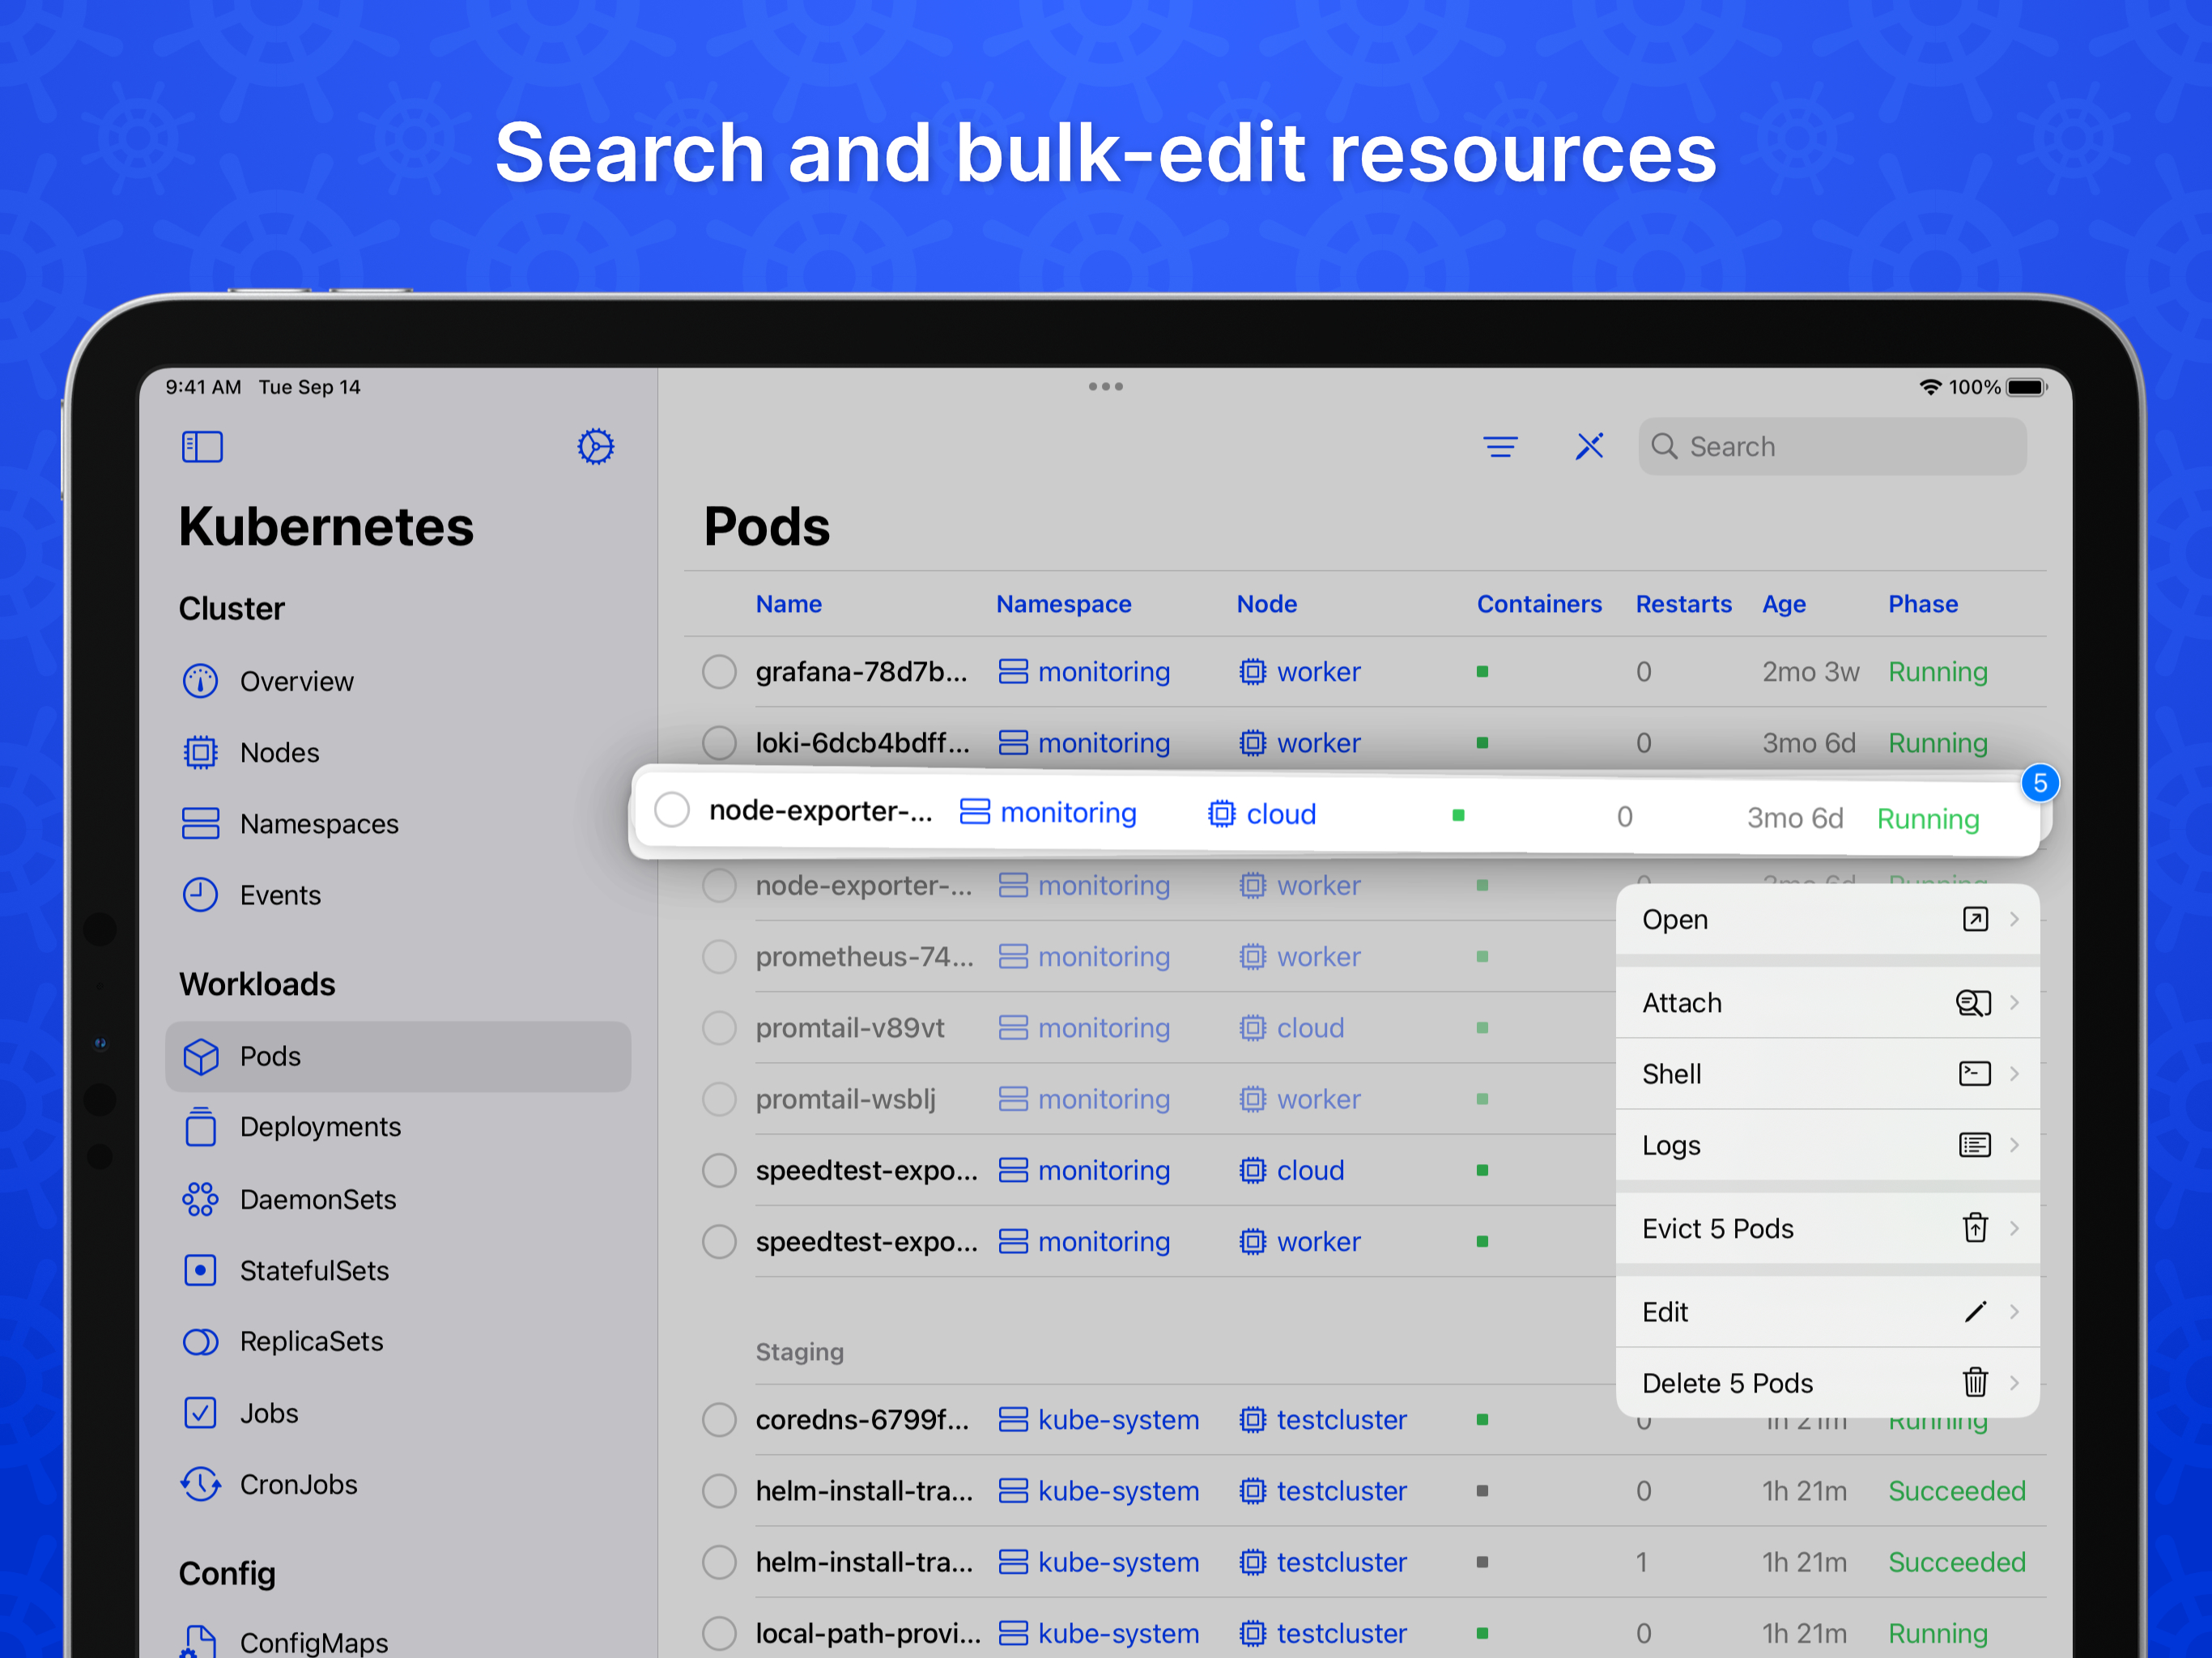Click the CronJobs clock icon
Viewport: 2212px width, 1658px height.
coord(200,1484)
